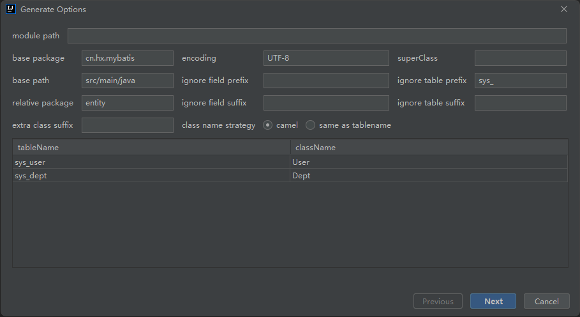Click base path field src/main/java
The height and width of the screenshot is (317, 580).
click(128, 81)
